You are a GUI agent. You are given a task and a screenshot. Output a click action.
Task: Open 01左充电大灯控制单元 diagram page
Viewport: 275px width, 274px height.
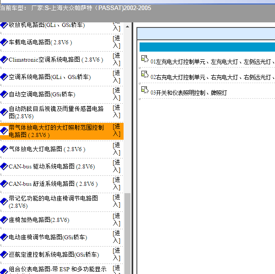213,62
